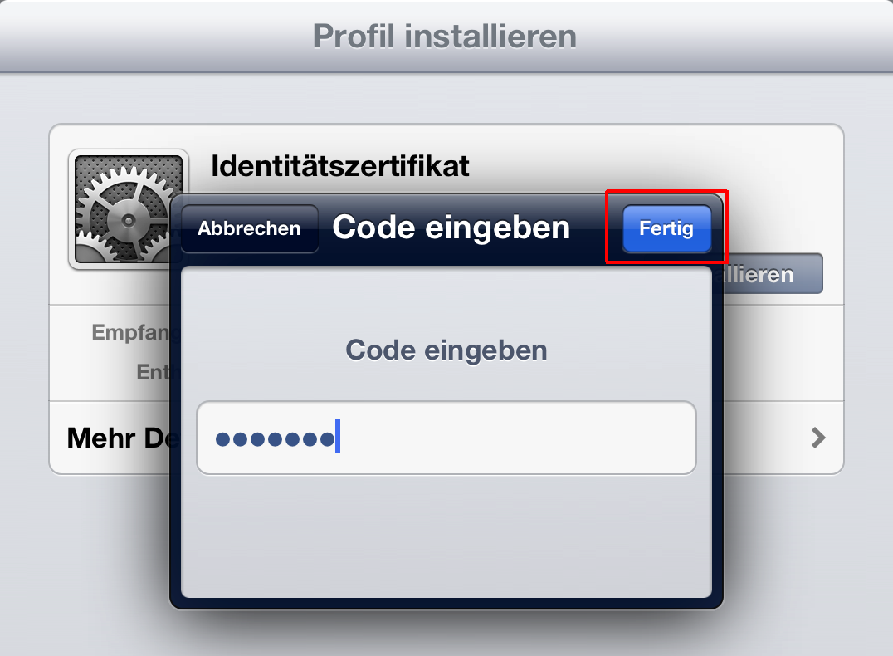Viewport: 893px width, 656px height.
Task: Click the partially hidden Installieren button
Action: (773, 274)
